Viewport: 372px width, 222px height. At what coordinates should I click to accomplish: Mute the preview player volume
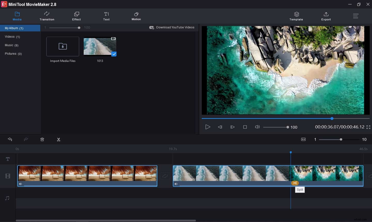tap(257, 127)
